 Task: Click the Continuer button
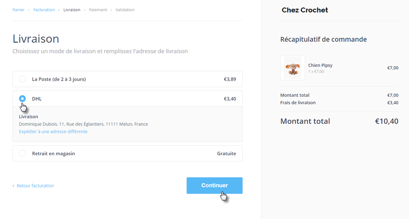(x=214, y=186)
